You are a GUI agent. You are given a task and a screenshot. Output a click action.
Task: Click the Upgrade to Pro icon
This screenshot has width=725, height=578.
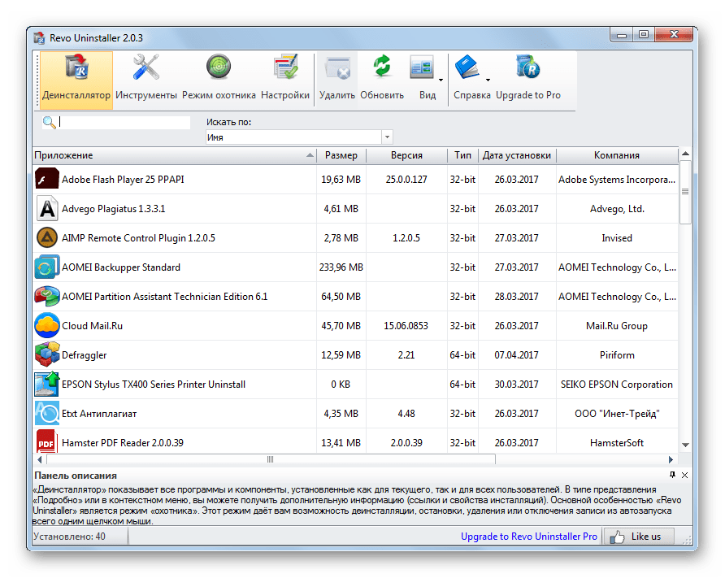click(x=528, y=67)
